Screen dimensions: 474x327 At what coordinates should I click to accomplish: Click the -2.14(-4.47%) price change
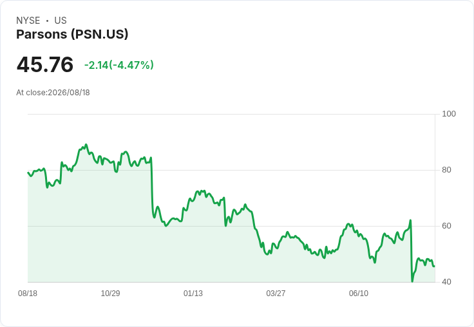[118, 65]
